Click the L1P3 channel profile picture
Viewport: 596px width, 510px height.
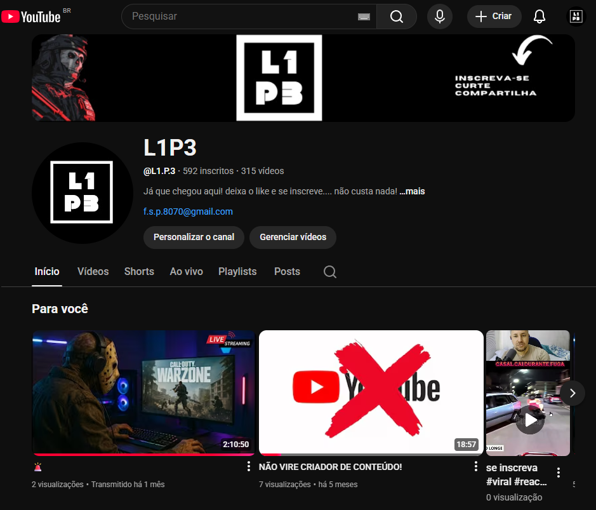tap(82, 192)
